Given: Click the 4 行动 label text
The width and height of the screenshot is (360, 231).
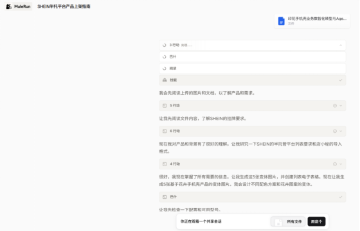Looking at the screenshot, I should (175, 164).
